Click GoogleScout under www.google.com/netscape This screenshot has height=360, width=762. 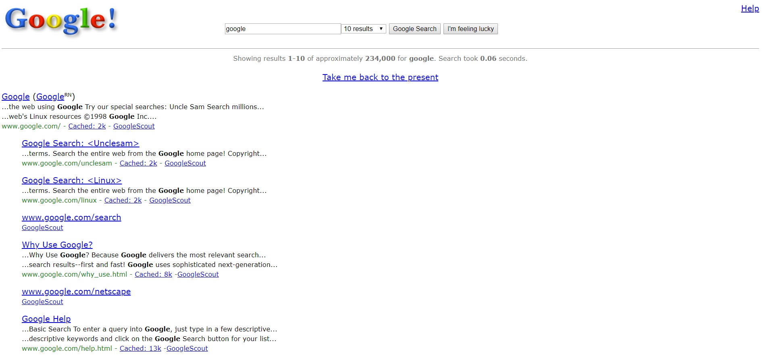pyautogui.click(x=42, y=302)
